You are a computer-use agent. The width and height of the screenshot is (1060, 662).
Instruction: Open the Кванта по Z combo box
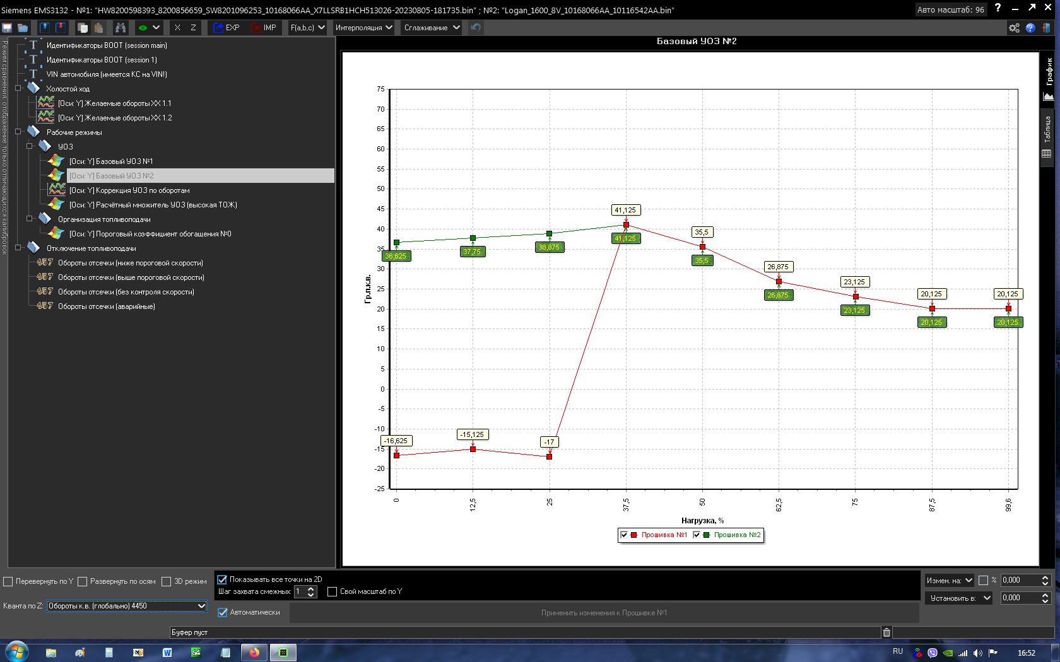click(127, 606)
